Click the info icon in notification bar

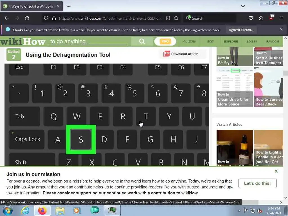pos(8,29)
